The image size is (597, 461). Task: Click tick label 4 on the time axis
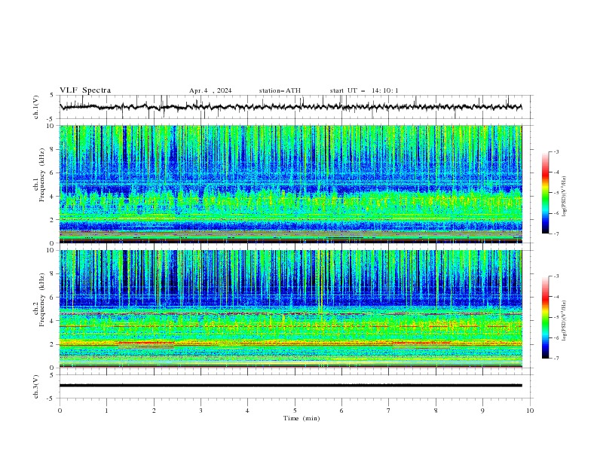click(x=247, y=411)
